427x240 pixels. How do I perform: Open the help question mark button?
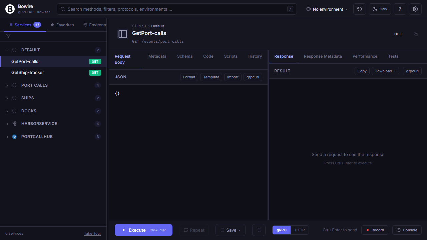[400, 9]
